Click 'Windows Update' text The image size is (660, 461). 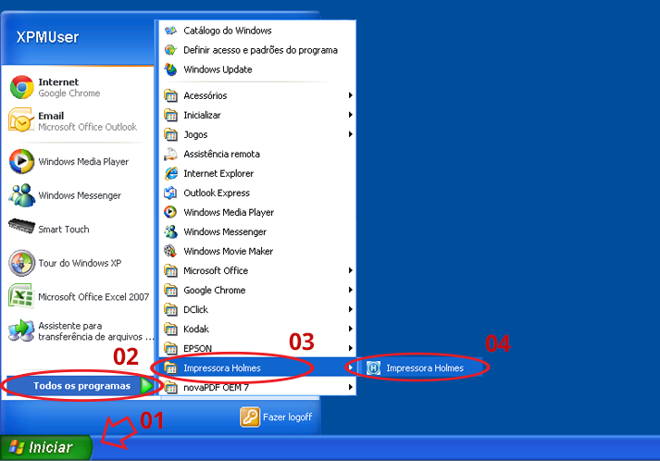[x=218, y=69]
